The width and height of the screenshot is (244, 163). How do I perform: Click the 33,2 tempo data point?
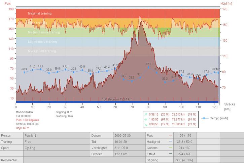coord(165,82)
